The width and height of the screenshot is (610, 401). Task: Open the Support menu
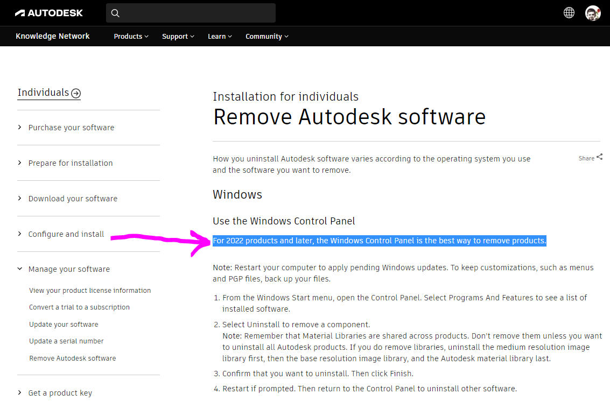tap(178, 36)
